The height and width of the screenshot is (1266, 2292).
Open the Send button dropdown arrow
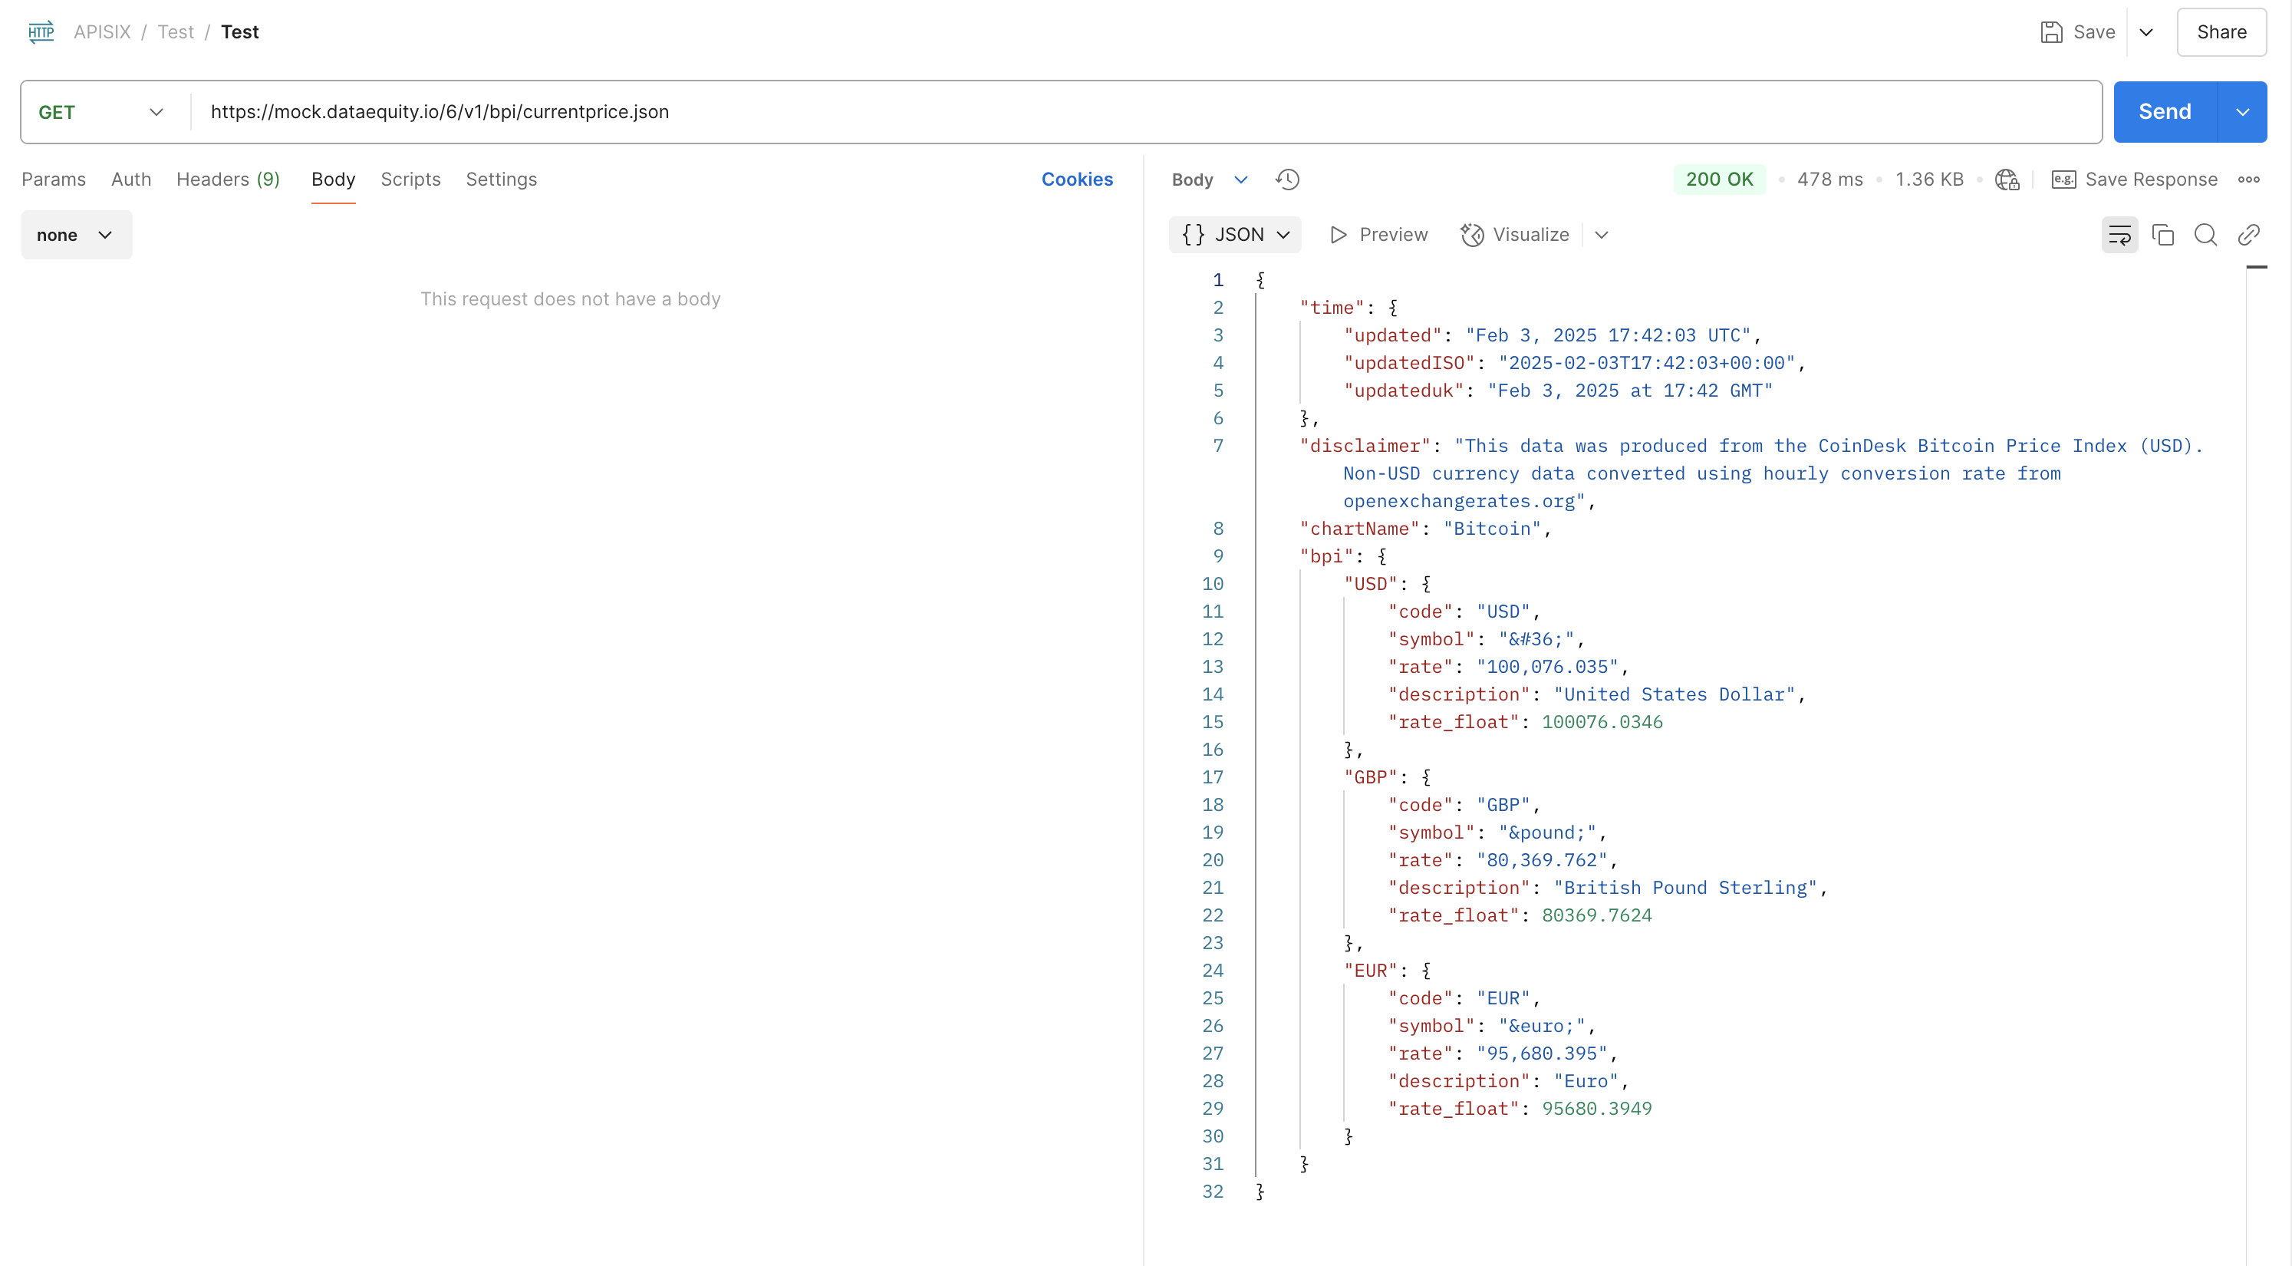pos(2242,112)
